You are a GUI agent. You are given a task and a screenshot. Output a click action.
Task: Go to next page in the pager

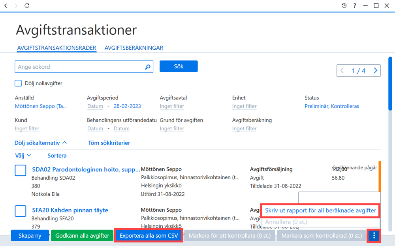tap(375, 71)
